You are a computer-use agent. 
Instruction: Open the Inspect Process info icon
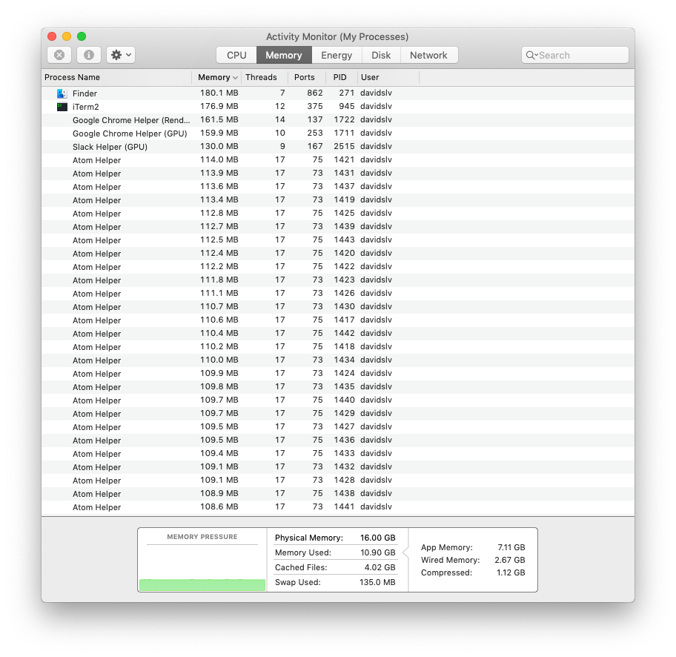tap(87, 54)
